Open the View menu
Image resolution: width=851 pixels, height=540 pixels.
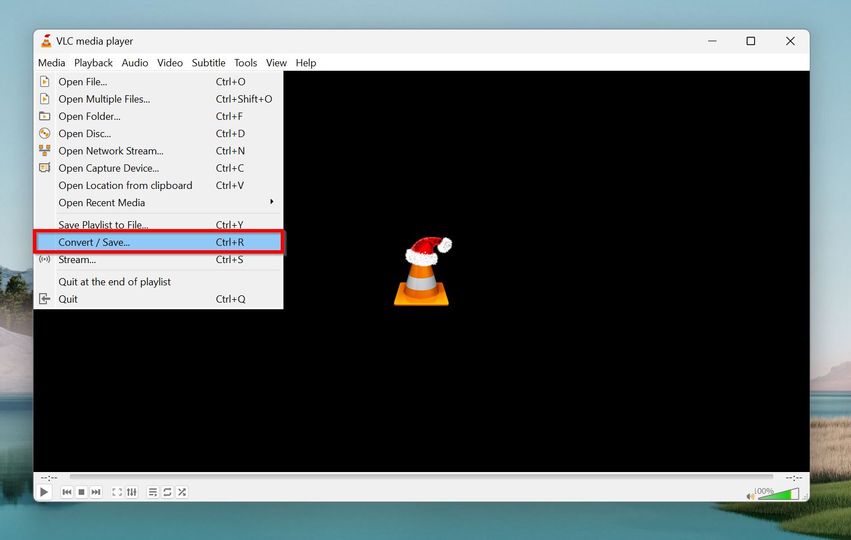(x=276, y=63)
